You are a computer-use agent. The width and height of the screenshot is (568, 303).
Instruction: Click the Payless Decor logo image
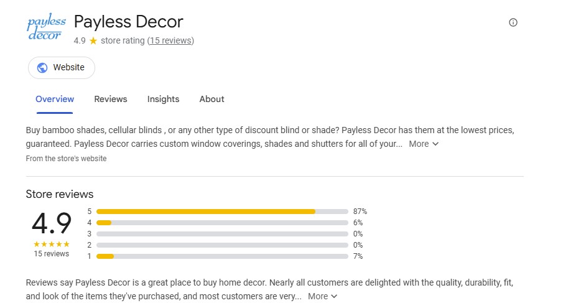click(x=46, y=27)
